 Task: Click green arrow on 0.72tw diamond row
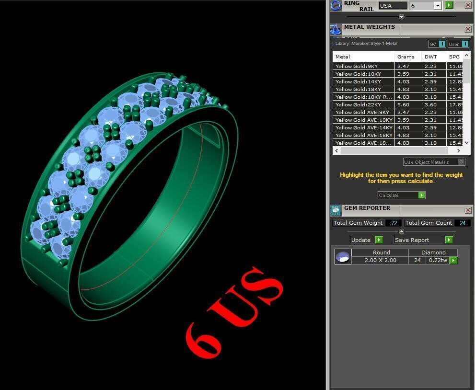click(x=453, y=261)
